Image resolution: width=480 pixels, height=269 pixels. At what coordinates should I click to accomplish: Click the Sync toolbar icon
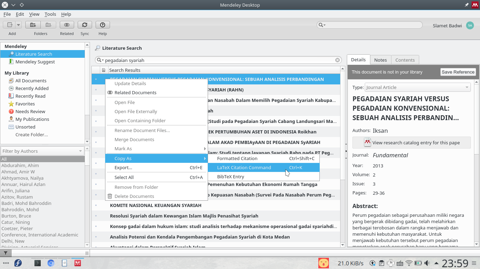85,25
